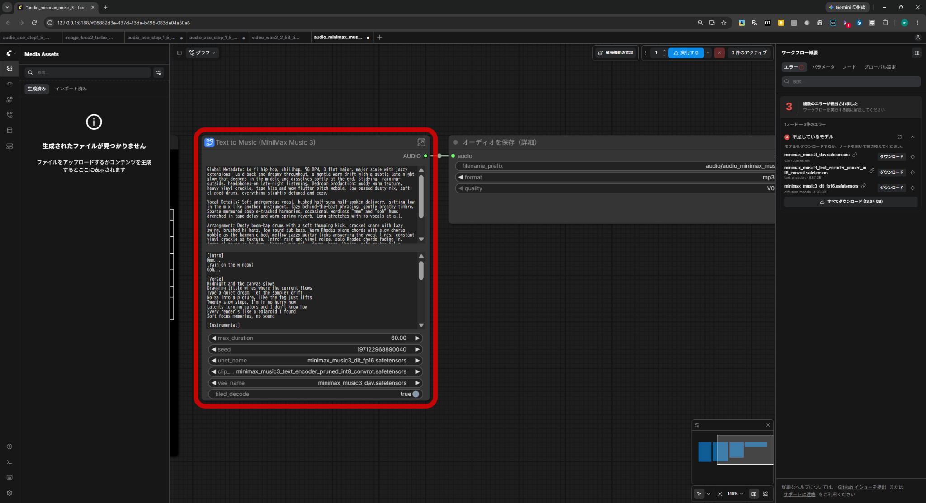Image resolution: width=926 pixels, height=503 pixels.
Task: Collapse the 不足しているモデル section
Action: [912, 137]
